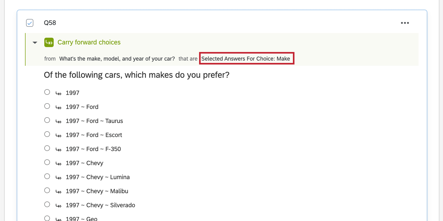
Task: Click the Q58 question label
Action: (50, 23)
